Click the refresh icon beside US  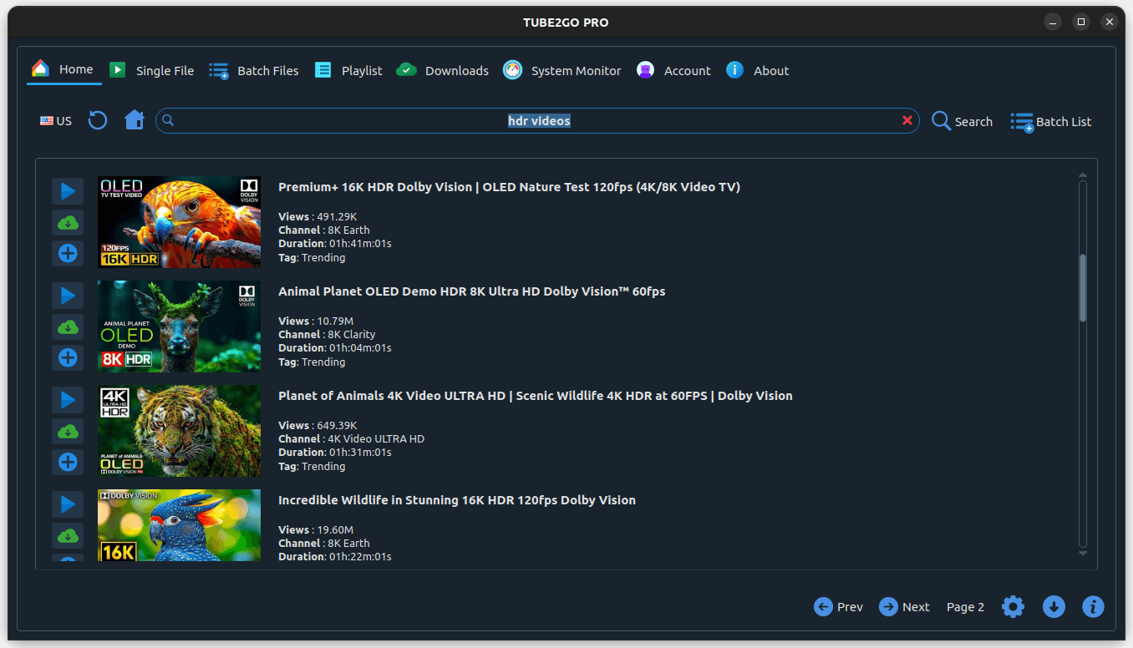(x=98, y=121)
